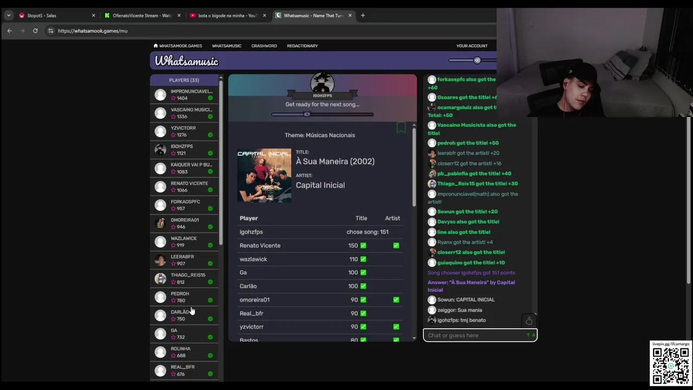Click the livepix QR code
Viewport: 693px width, 390px height.
(x=671, y=366)
